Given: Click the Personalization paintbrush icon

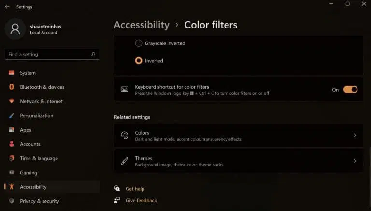Looking at the screenshot, I should [x=12, y=116].
